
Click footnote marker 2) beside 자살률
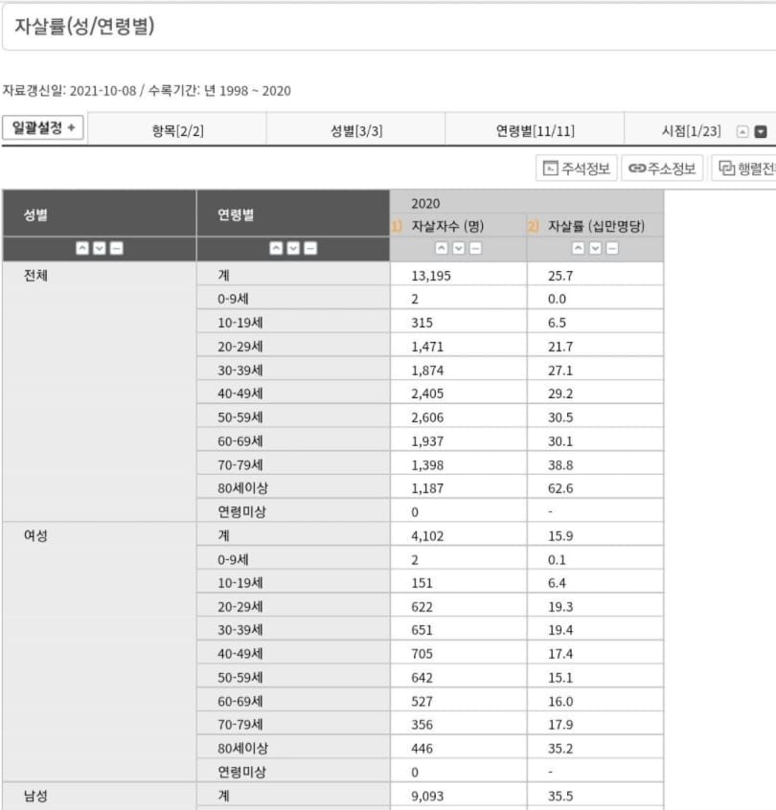pos(534,227)
